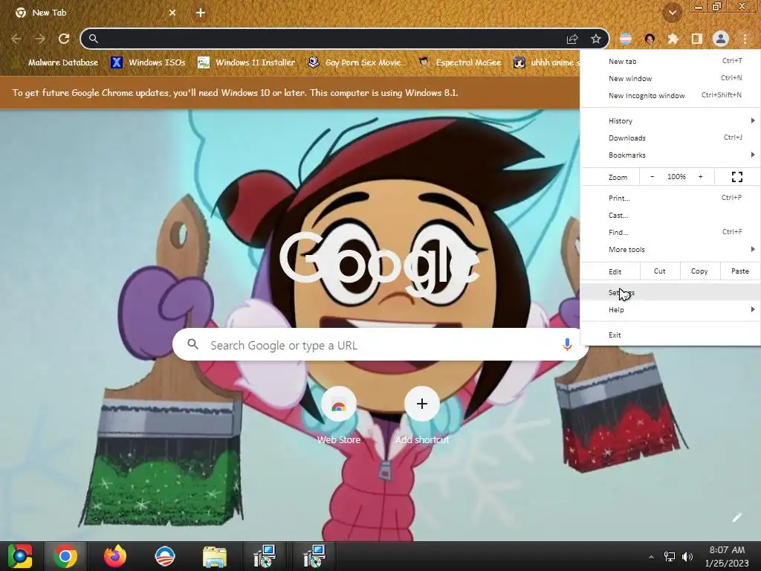Screen dimensions: 761x571
Task: Open Settings from the menu
Action: click(x=670, y=292)
